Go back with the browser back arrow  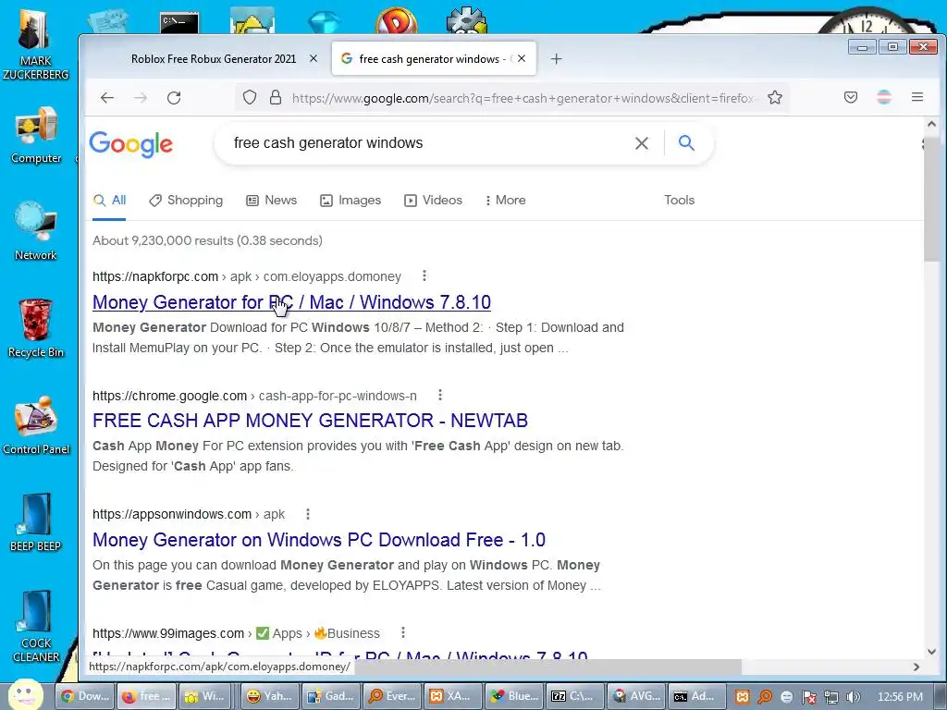tap(107, 98)
